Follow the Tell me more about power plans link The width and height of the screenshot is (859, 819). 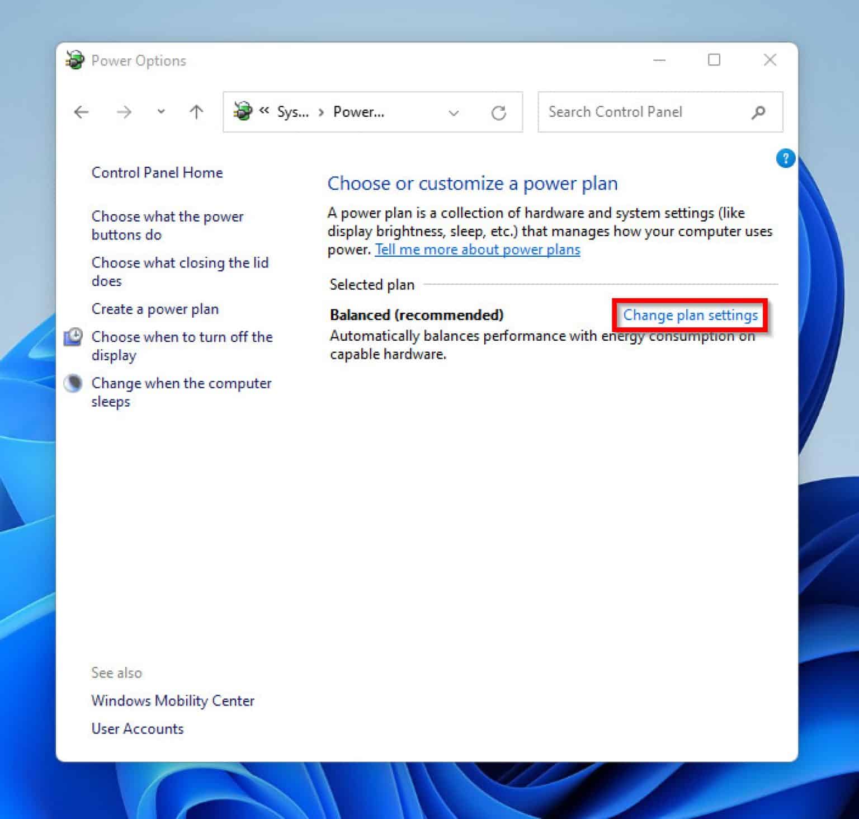click(x=477, y=250)
